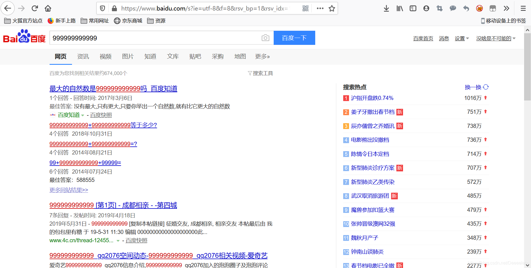Open the 爱奇艺 qq2076 result link
The width and height of the screenshot is (531, 268).
pyautogui.click(x=158, y=256)
